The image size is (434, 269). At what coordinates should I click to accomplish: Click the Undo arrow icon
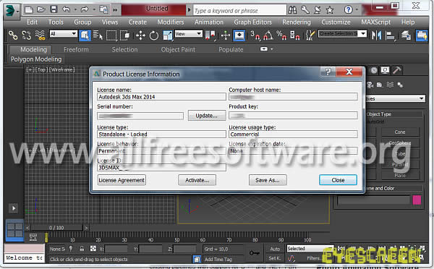click(x=66, y=10)
